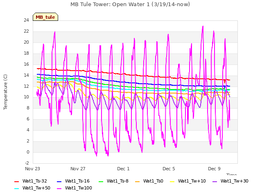
Task: Click the 22 y-axis tick label
Action: (x=26, y=31)
